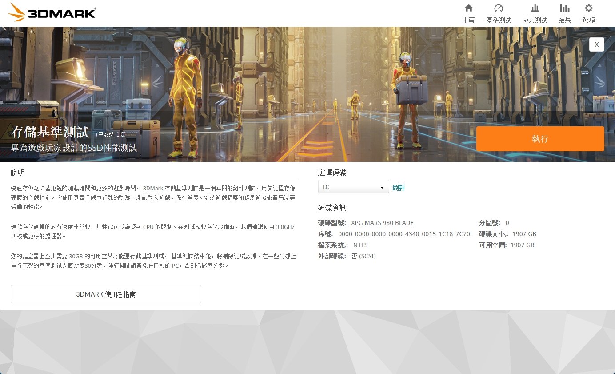Click the drive dropdown arrow
This screenshot has width=615, height=374.
pyautogui.click(x=382, y=187)
